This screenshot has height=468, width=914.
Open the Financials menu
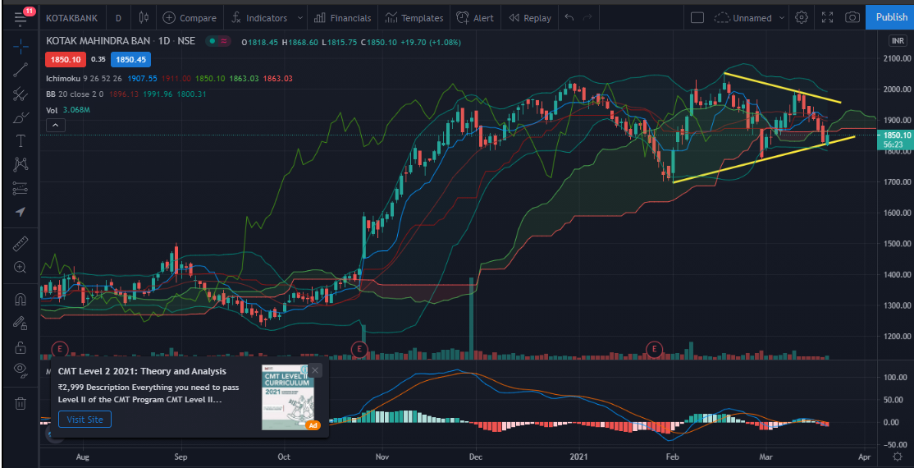342,17
